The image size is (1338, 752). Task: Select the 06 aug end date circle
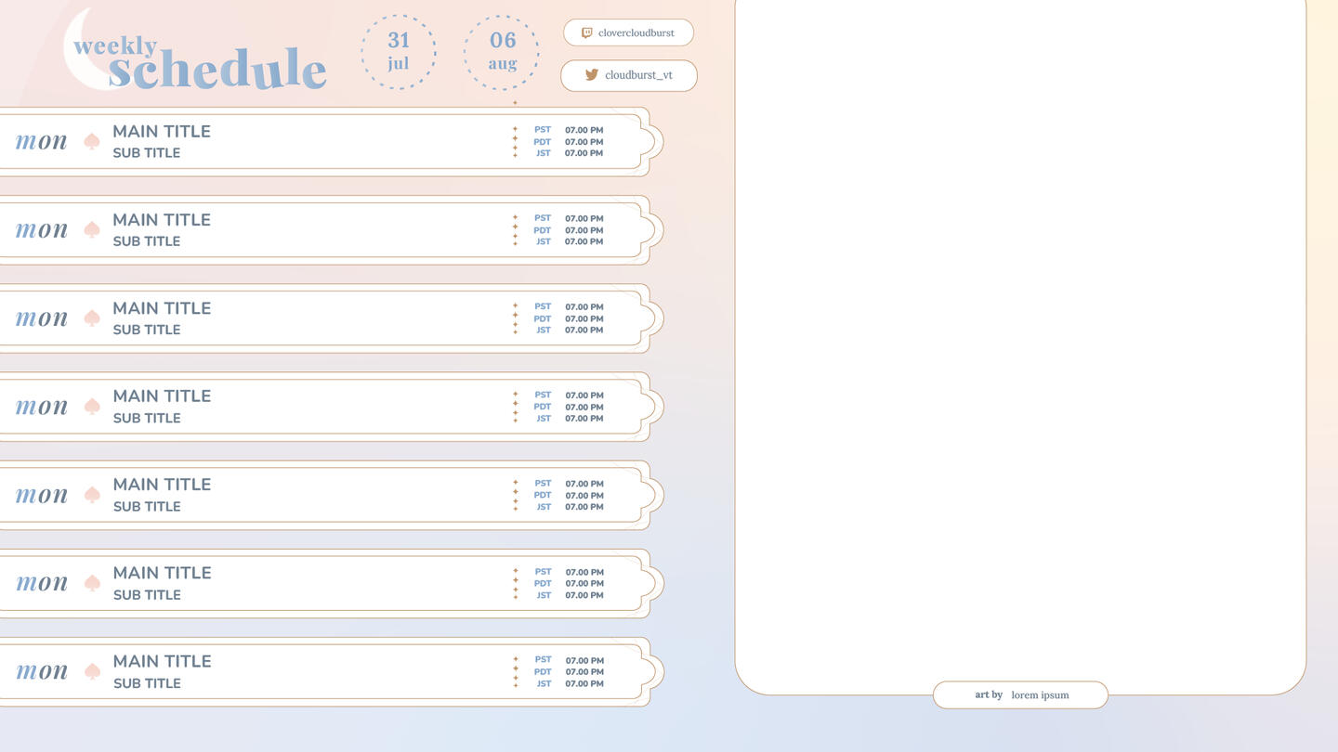[502, 52]
